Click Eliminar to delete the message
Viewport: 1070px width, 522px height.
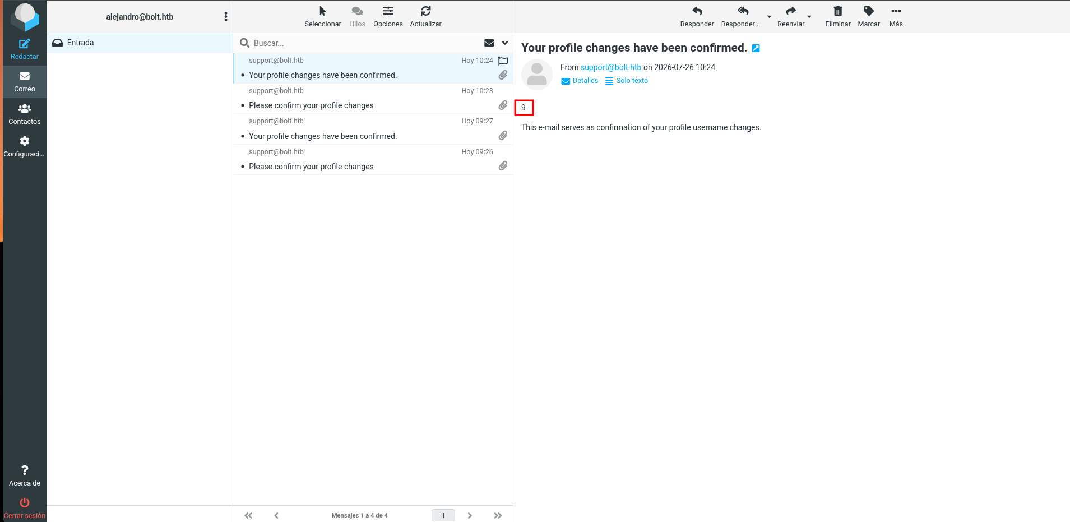pyautogui.click(x=838, y=16)
